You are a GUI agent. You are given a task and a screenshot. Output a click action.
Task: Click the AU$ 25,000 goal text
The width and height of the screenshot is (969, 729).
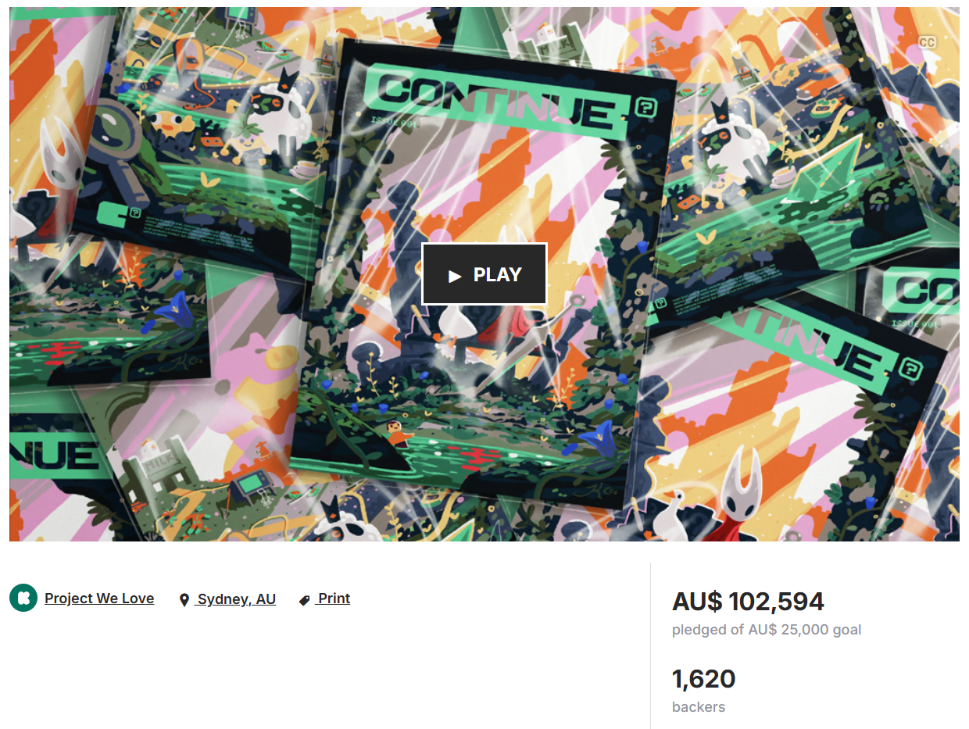click(805, 630)
